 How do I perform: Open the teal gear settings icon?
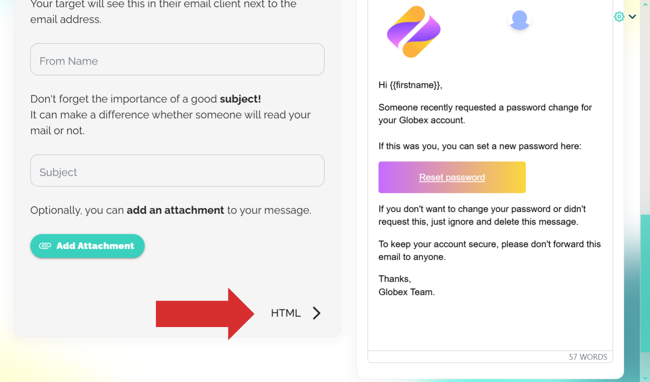coord(619,17)
